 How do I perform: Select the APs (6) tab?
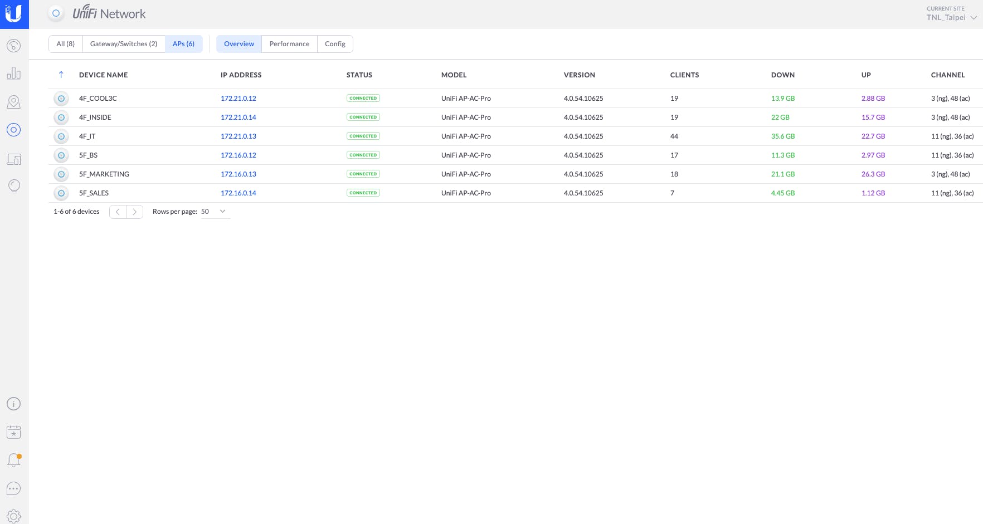[x=183, y=44]
